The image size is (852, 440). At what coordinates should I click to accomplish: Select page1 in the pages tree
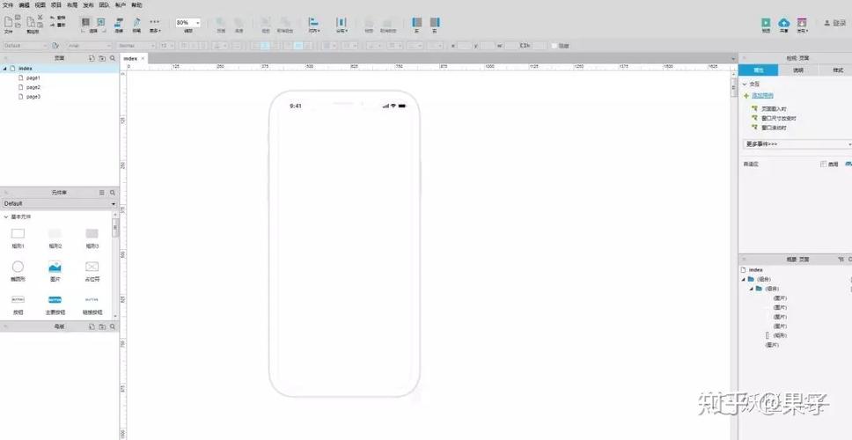tap(33, 77)
